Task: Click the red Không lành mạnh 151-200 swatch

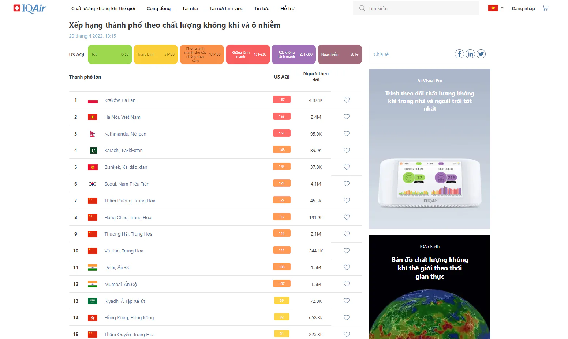Action: click(248, 54)
